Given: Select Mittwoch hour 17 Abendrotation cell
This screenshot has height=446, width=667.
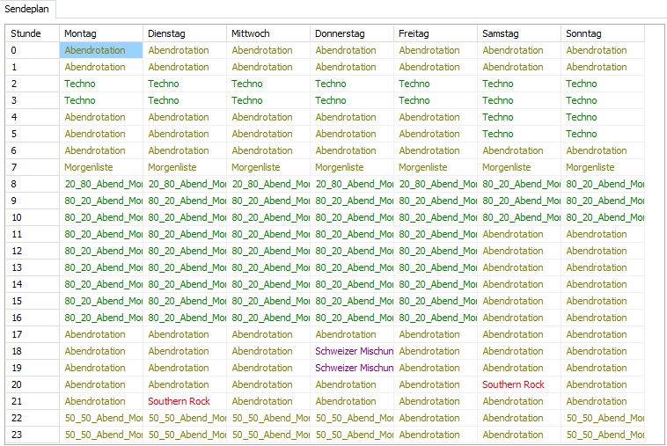Looking at the screenshot, I should 268,334.
